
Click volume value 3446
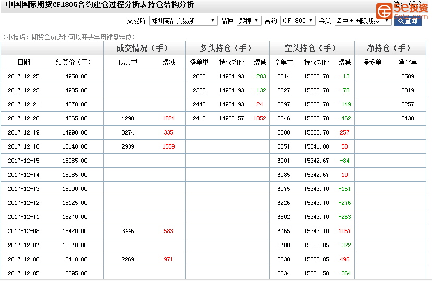tap(128, 231)
